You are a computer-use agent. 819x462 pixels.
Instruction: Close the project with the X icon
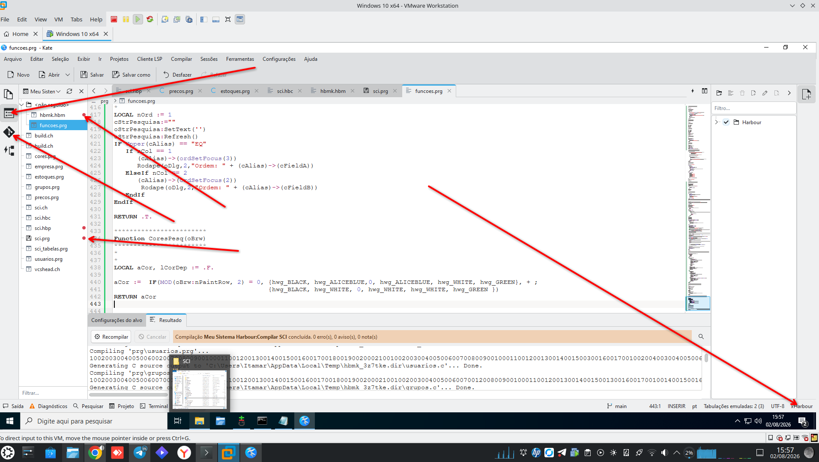[x=81, y=91]
